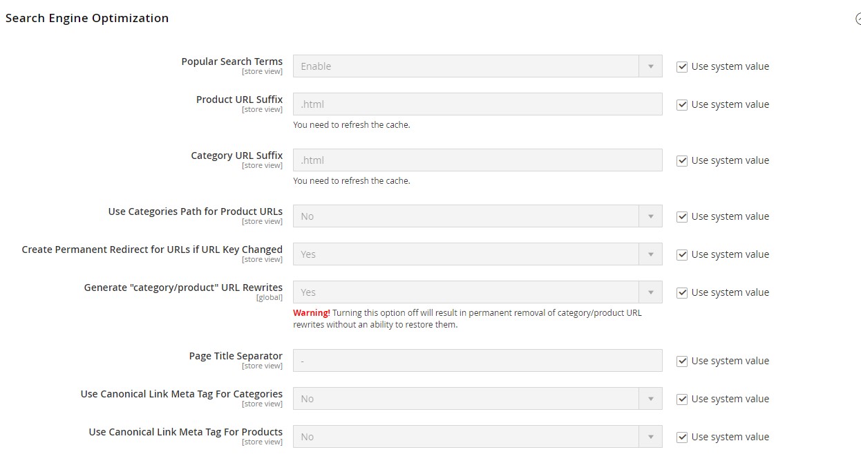Uncheck Use system value for Page Title Separator
861x461 pixels.
click(x=682, y=360)
